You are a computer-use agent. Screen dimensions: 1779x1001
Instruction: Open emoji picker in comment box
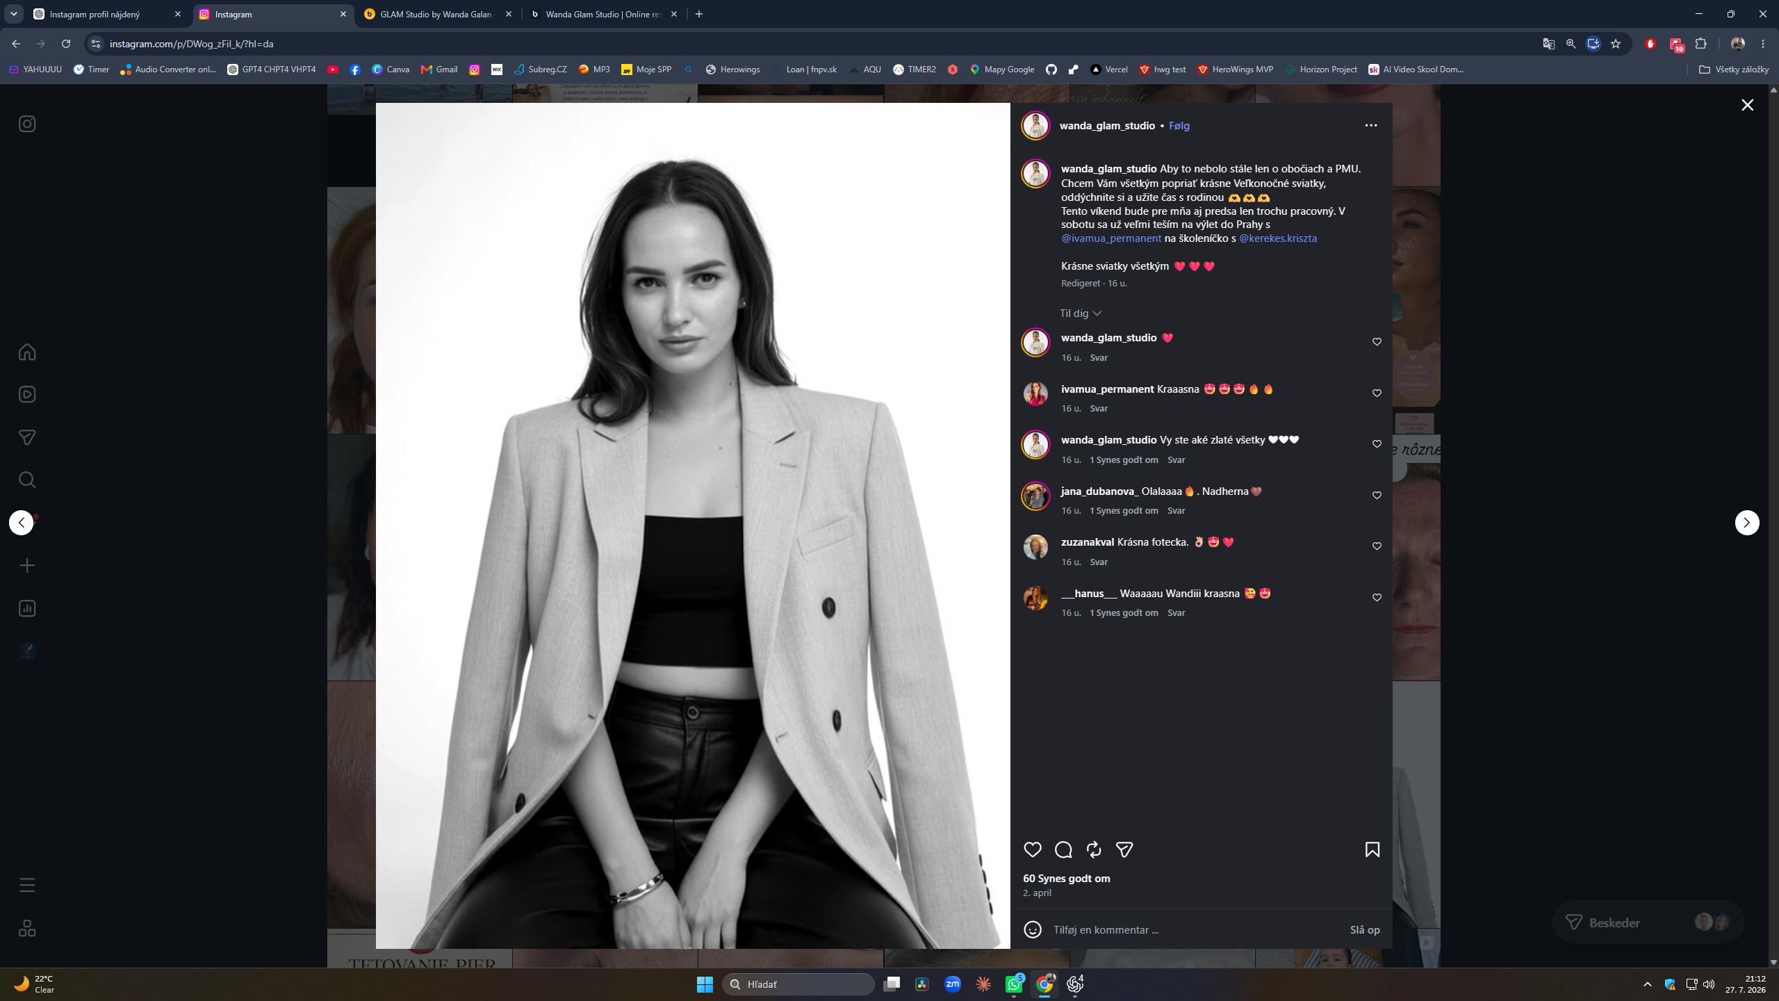tap(1033, 929)
